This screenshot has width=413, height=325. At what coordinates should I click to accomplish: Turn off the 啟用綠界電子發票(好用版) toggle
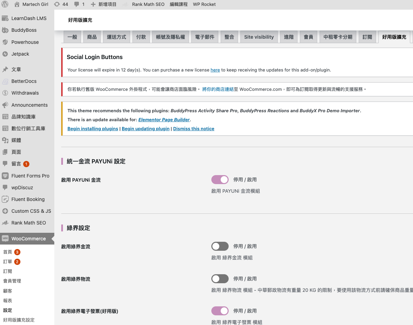click(220, 311)
